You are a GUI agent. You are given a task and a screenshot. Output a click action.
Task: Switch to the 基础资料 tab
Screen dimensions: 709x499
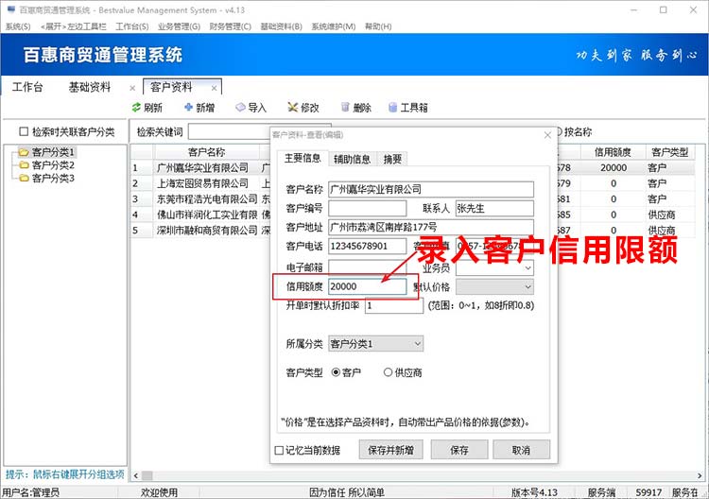click(90, 87)
